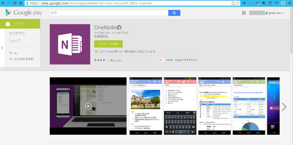This screenshot has width=293, height=145.
Task: Play the OneNote promo video
Action: pos(88,106)
